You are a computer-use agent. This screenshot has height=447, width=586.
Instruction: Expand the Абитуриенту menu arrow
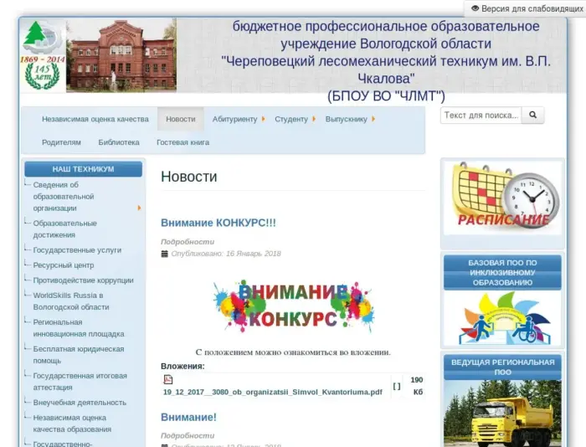(x=263, y=119)
